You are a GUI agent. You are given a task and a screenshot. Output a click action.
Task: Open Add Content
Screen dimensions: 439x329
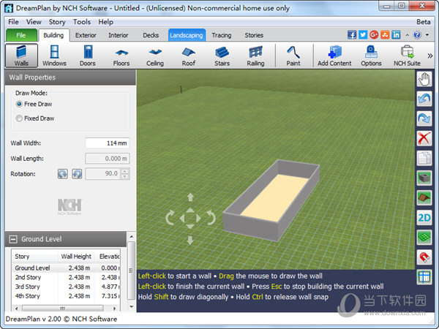tap(334, 56)
